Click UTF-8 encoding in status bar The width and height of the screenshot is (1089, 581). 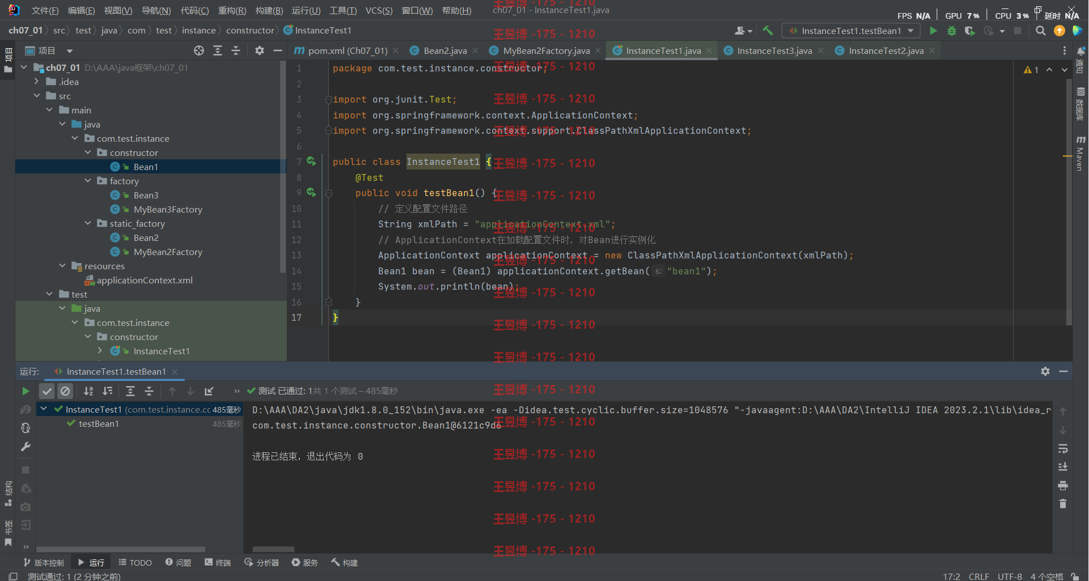[1010, 576]
